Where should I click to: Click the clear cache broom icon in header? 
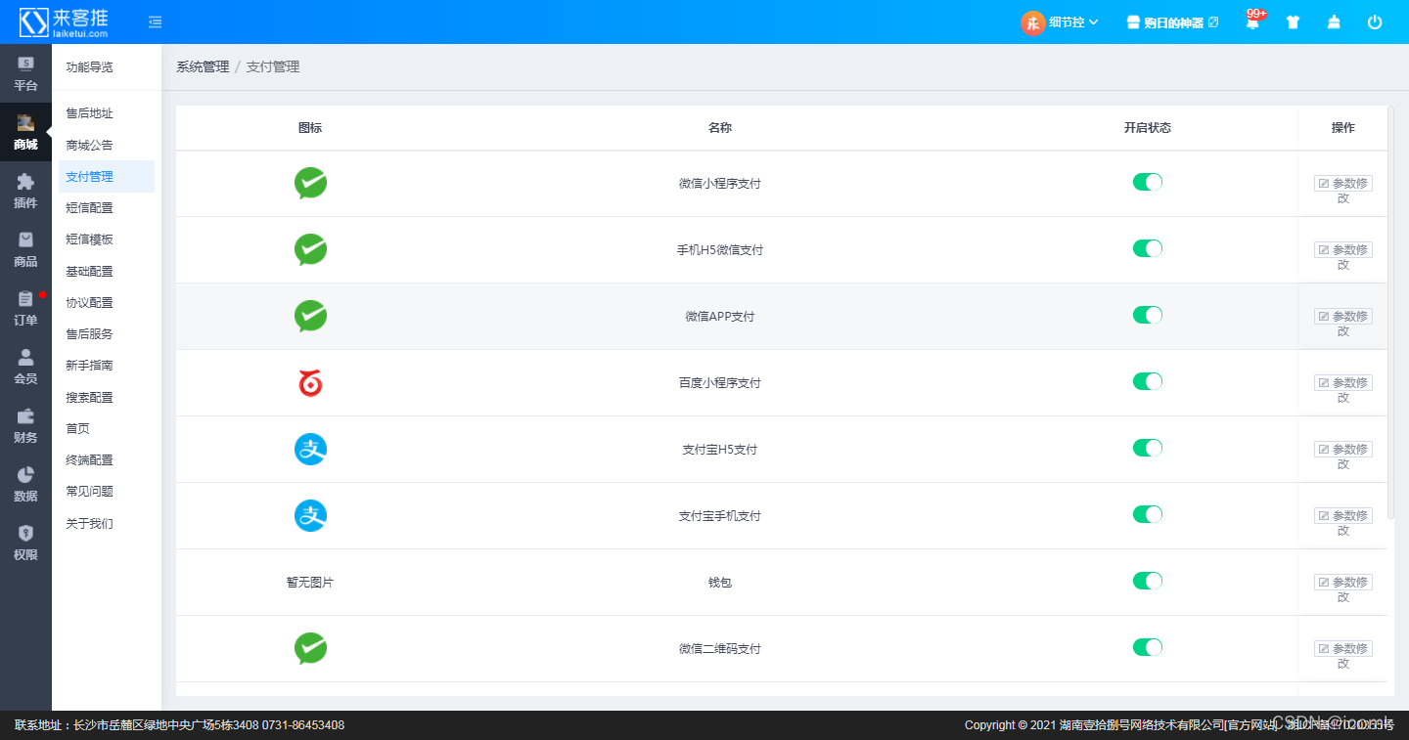[x=1334, y=22]
